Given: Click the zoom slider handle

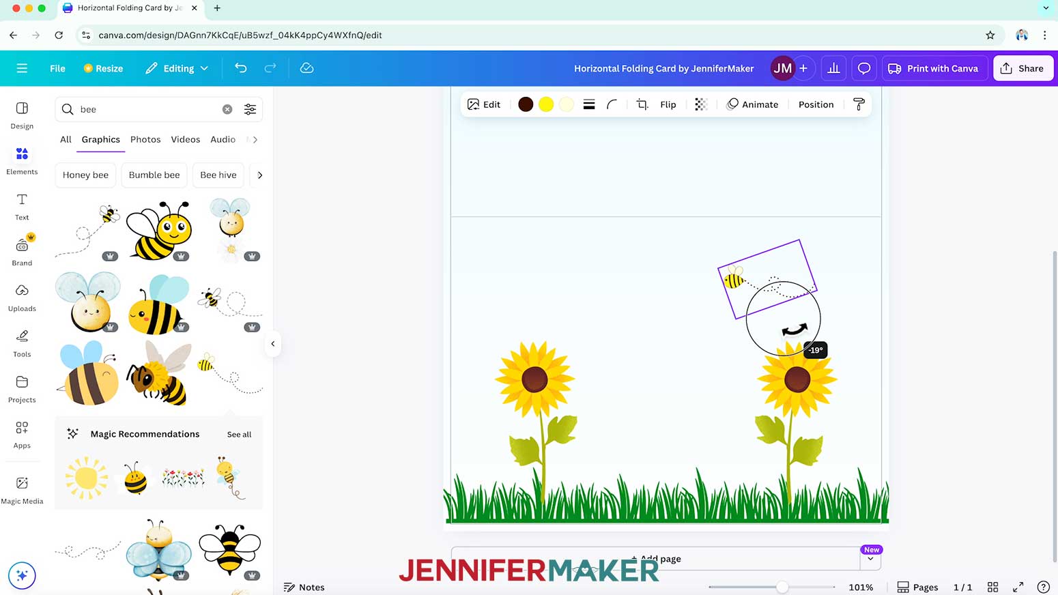Looking at the screenshot, I should tap(782, 587).
